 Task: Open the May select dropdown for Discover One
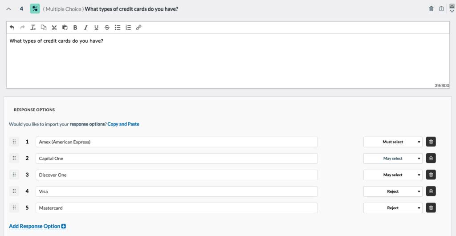coord(393,175)
